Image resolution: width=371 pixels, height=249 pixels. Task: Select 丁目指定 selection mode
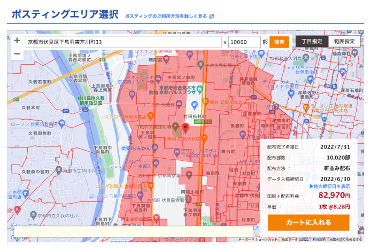coord(312,41)
